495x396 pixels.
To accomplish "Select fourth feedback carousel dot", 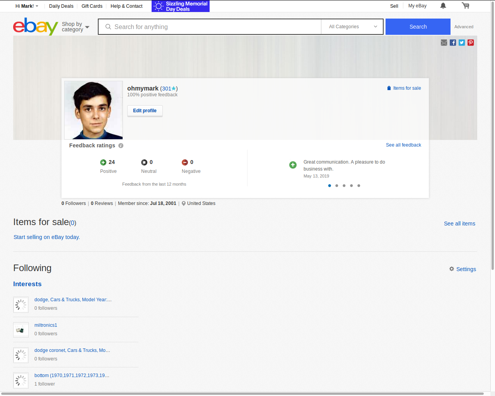I will 352,186.
